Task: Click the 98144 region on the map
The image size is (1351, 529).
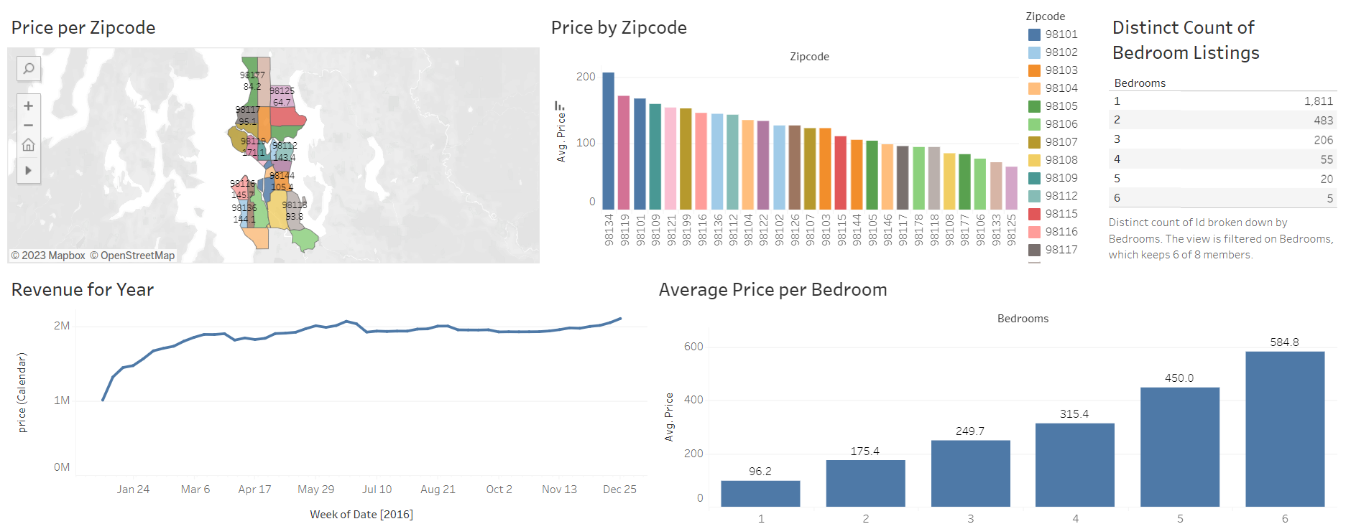Action: pos(280,179)
